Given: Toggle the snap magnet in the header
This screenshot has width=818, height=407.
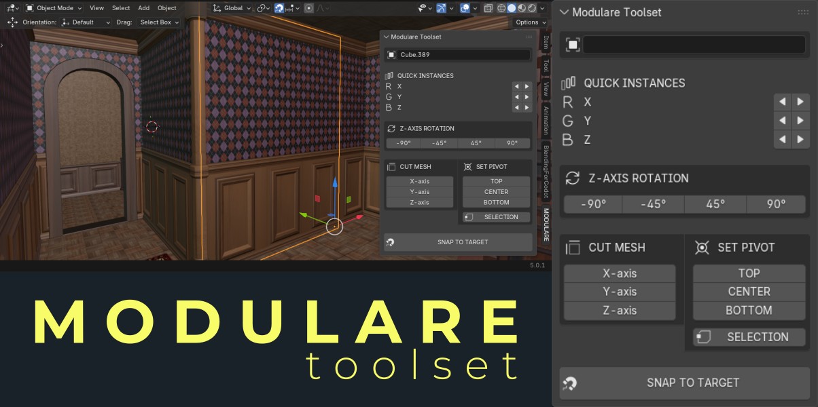Looking at the screenshot, I should (279, 8).
